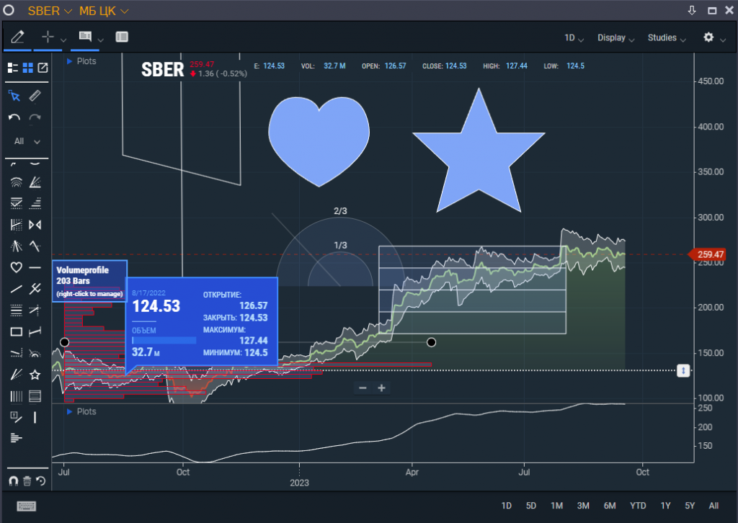The image size is (738, 523).
Task: Restore default drawing settings icon
Action: click(41, 480)
